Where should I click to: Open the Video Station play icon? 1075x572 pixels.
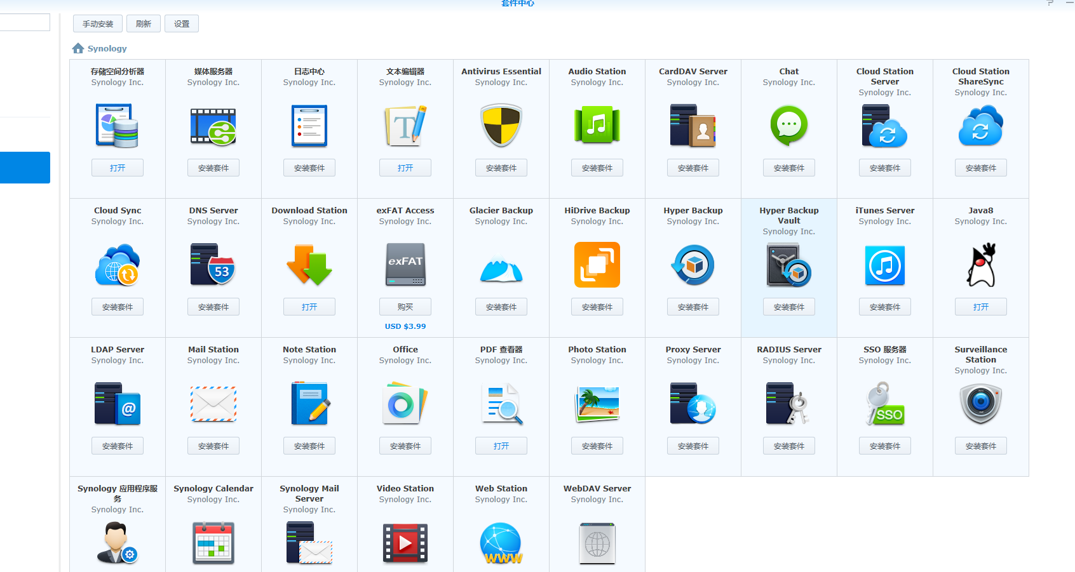click(405, 543)
